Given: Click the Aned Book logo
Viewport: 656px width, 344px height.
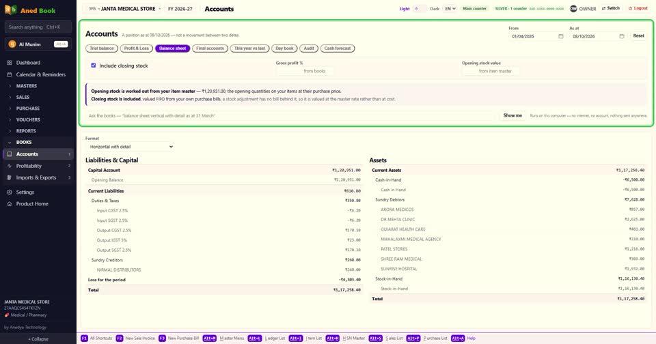Looking at the screenshot, I should coord(10,10).
